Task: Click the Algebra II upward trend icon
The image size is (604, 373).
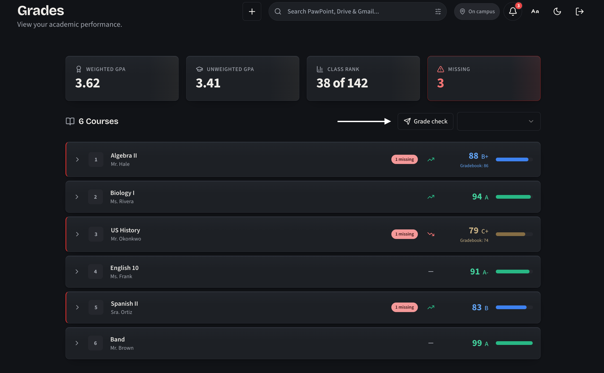Action: [x=431, y=159]
